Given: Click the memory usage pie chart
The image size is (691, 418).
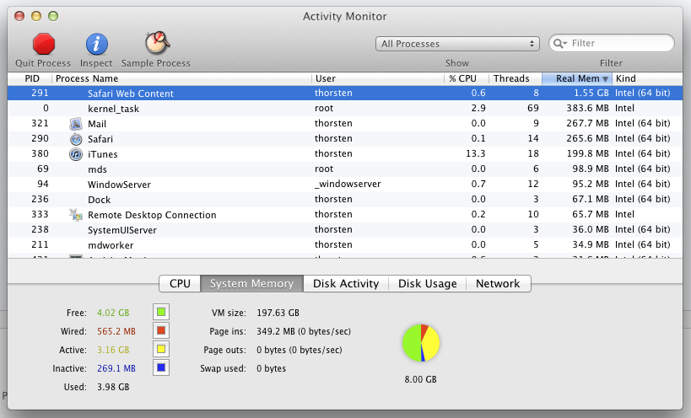Looking at the screenshot, I should 421,343.
